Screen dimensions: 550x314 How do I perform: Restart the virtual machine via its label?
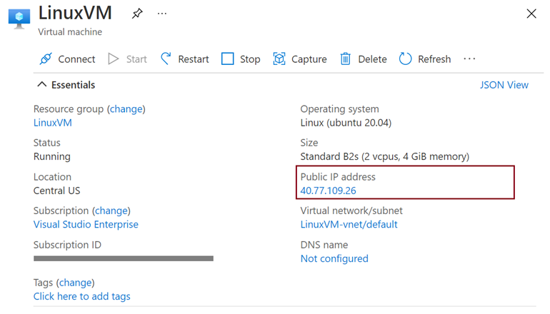pyautogui.click(x=194, y=59)
